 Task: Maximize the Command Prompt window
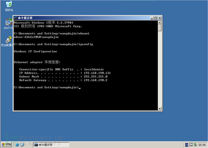pyautogui.click(x=156, y=18)
